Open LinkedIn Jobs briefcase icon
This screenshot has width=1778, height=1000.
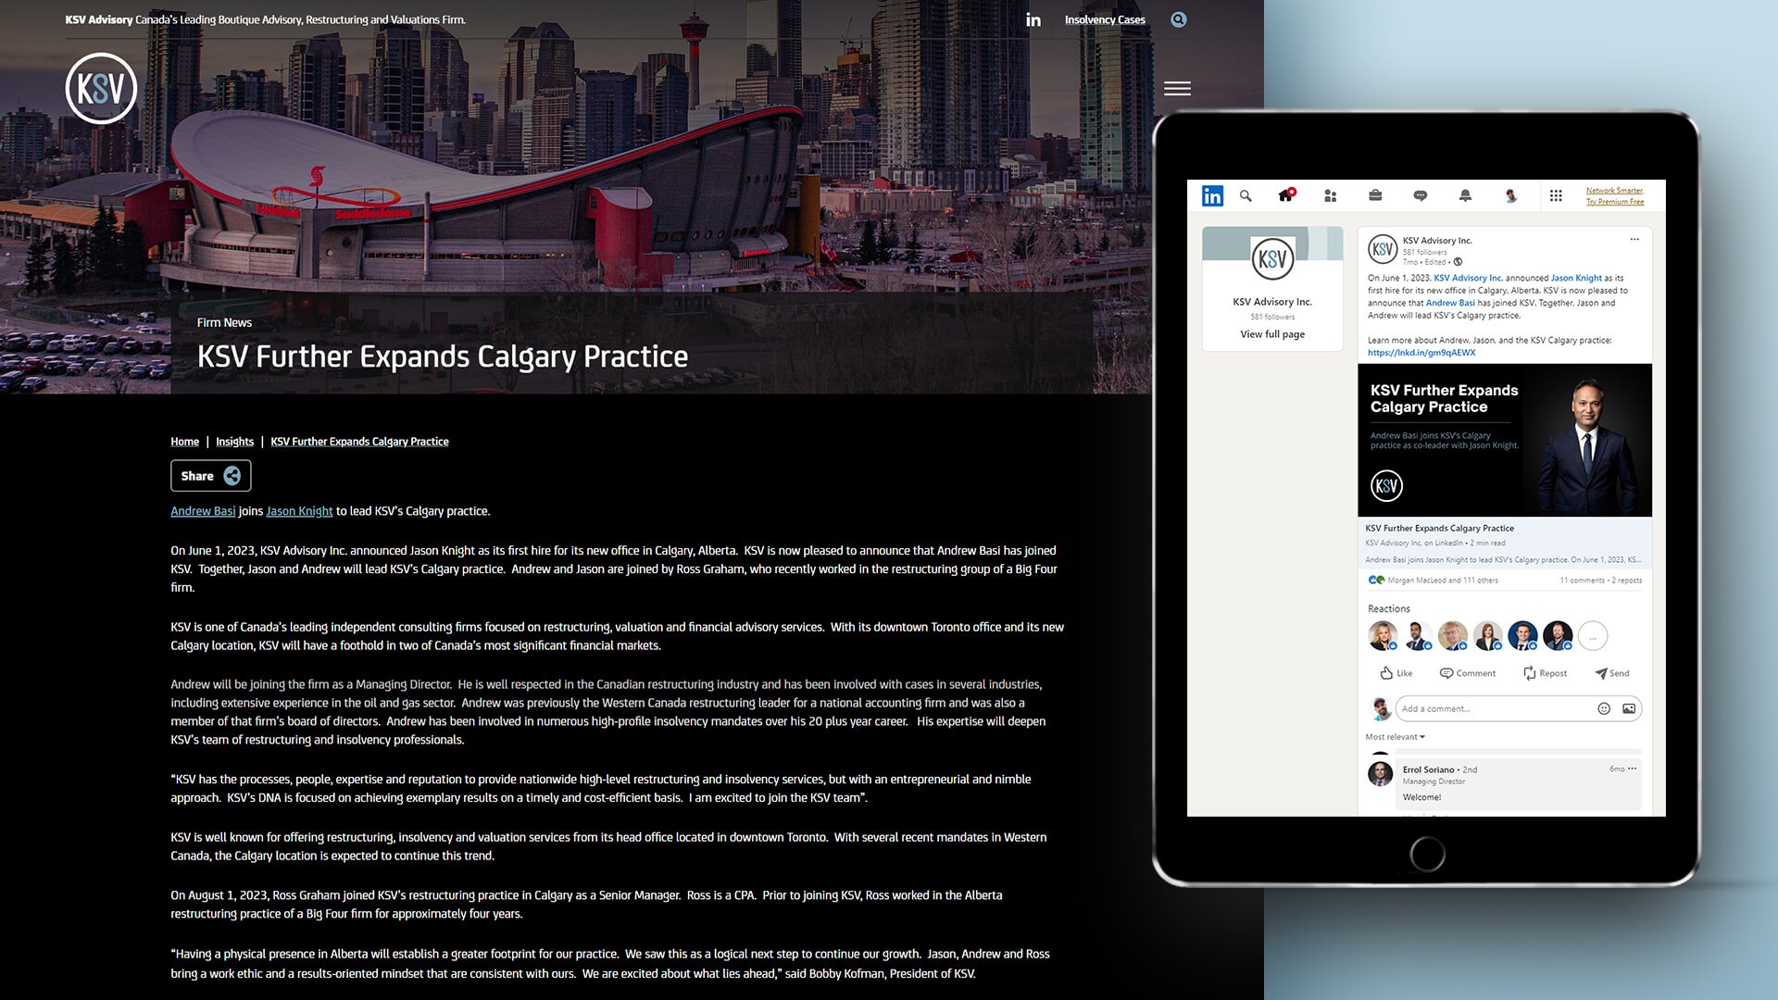(x=1375, y=195)
